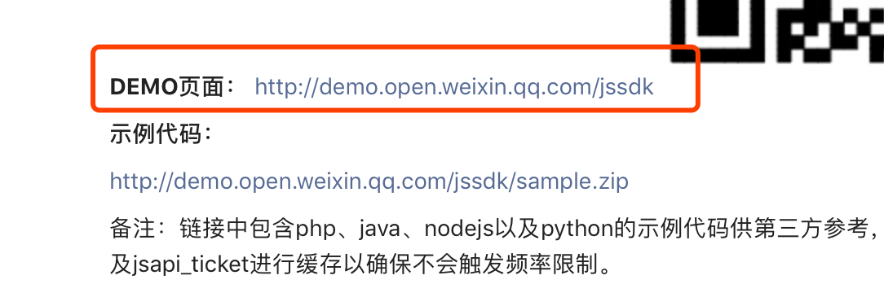Click the 备注 word in the note
This screenshot has height=306, width=884.
(x=133, y=229)
